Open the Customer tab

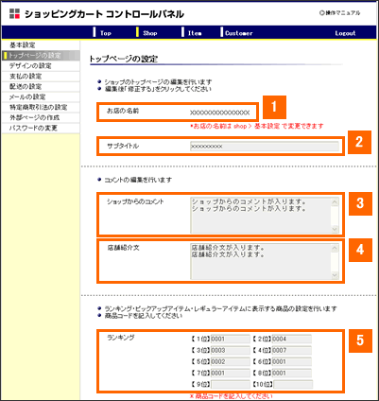coord(239,33)
